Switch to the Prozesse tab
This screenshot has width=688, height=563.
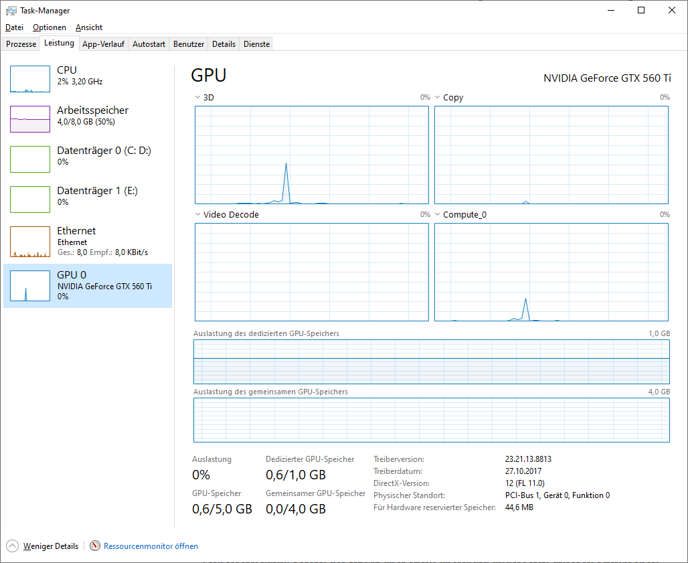click(21, 44)
